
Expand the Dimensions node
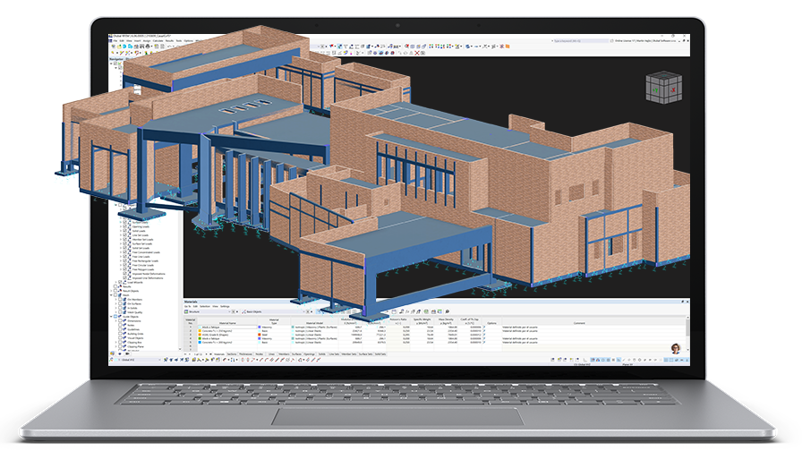pos(116,321)
